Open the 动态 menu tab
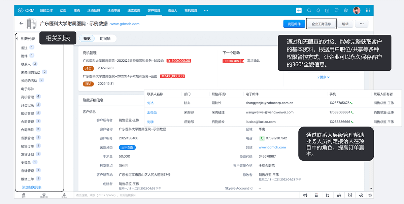The height and width of the screenshot is (204, 404). pyautogui.click(x=63, y=10)
